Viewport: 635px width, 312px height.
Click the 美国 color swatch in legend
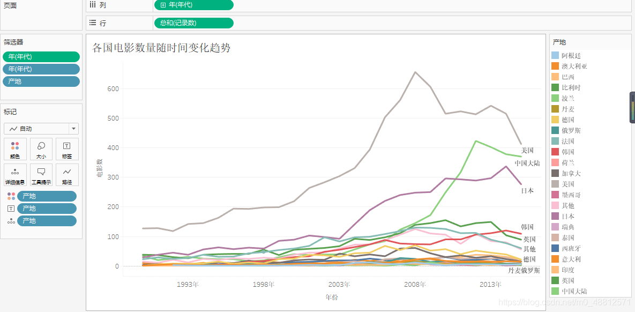555,184
